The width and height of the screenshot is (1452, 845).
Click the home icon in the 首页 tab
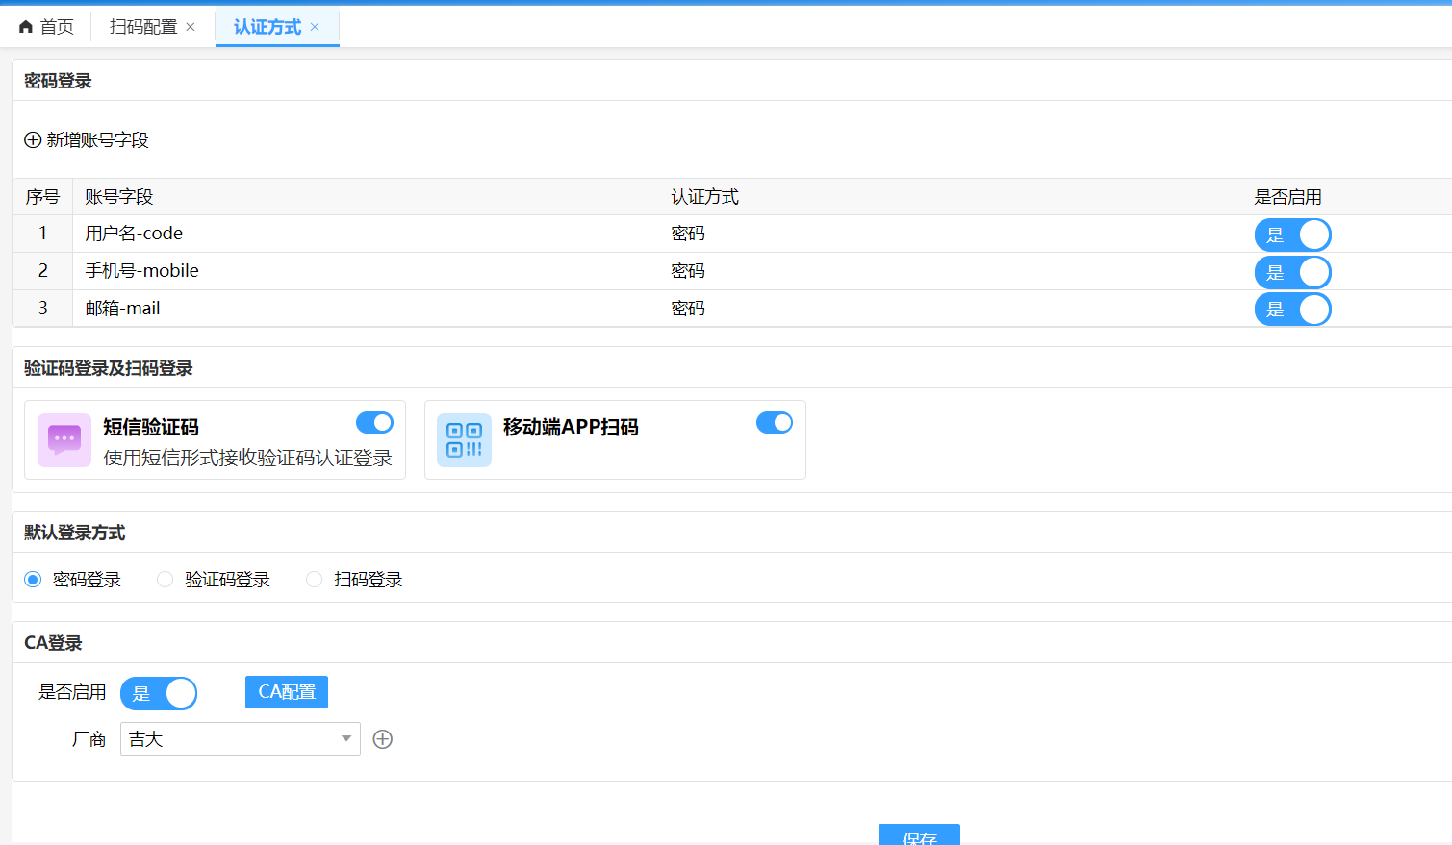26,27
